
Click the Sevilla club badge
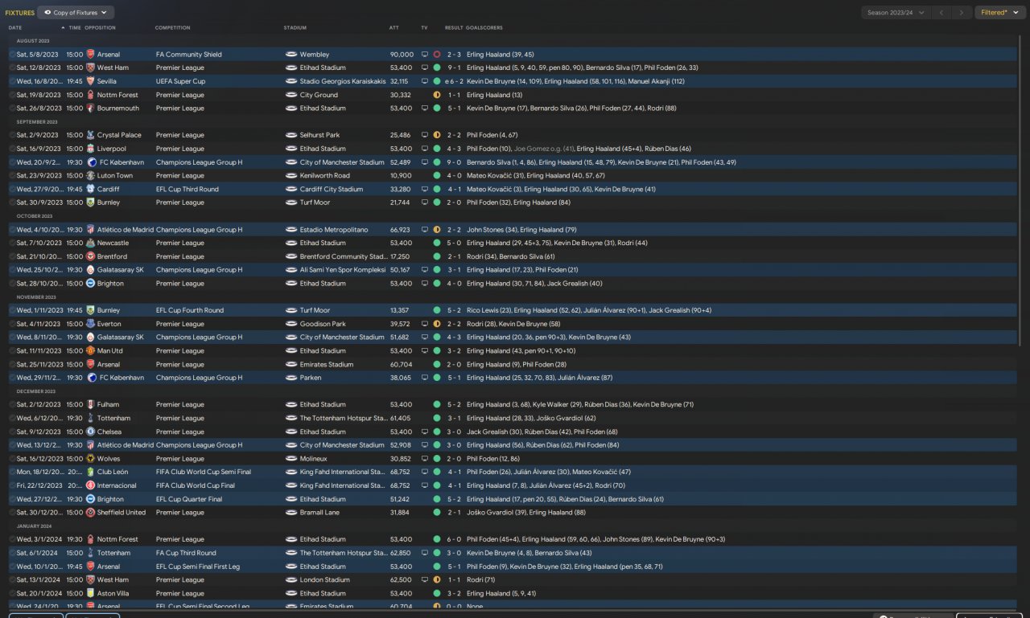90,81
